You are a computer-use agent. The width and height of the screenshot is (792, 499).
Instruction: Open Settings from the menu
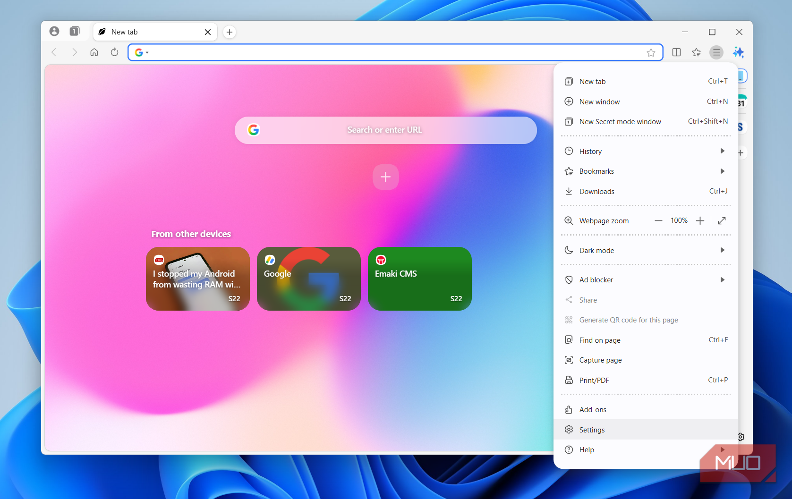646,430
